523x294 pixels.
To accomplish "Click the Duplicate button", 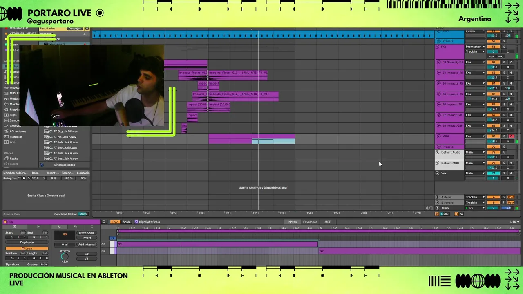I will (x=27, y=243).
